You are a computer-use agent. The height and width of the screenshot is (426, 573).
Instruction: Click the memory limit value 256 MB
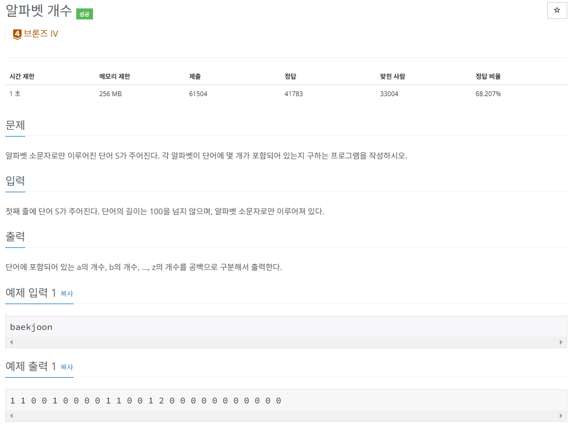coord(110,94)
